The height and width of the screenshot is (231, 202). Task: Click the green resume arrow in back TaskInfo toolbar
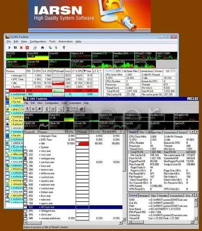[9, 48]
